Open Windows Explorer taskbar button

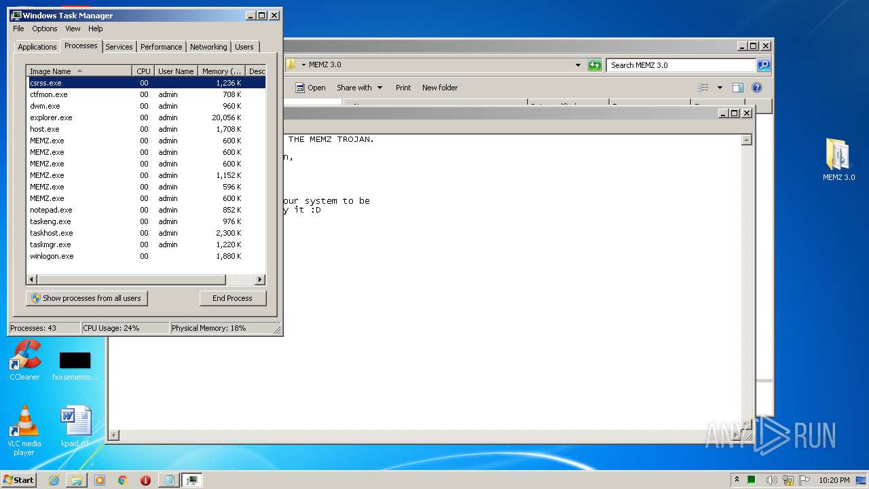77,480
